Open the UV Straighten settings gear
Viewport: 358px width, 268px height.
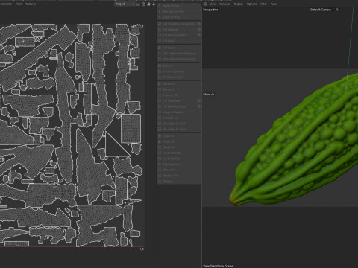199,100
